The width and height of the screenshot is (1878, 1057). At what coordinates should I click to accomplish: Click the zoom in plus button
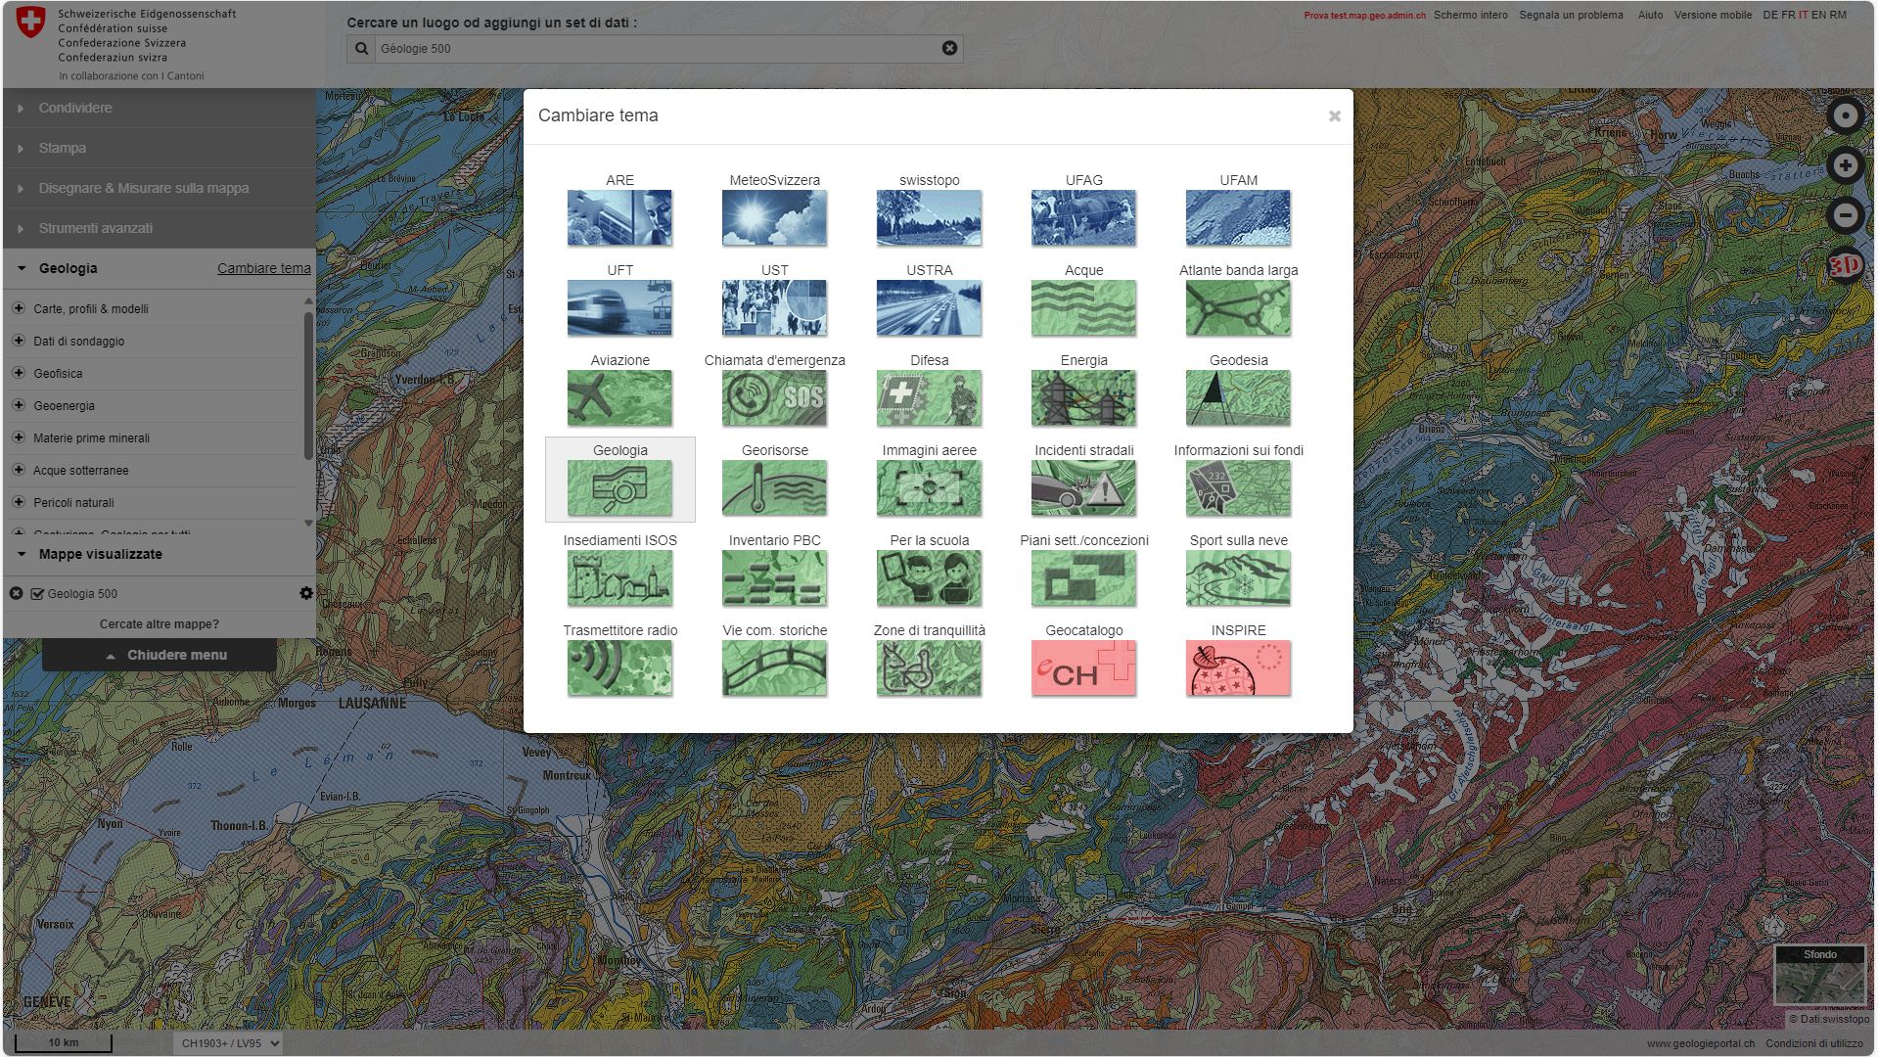click(1845, 165)
